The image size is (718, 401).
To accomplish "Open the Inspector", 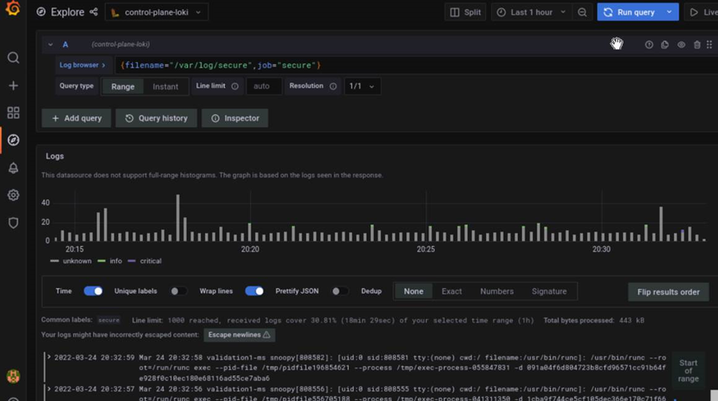I will pyautogui.click(x=235, y=118).
